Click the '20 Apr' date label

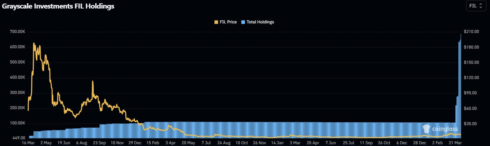pyautogui.click(x=313, y=143)
